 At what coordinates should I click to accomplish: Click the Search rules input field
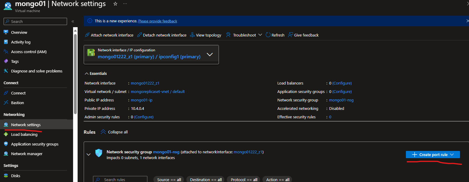point(120,179)
